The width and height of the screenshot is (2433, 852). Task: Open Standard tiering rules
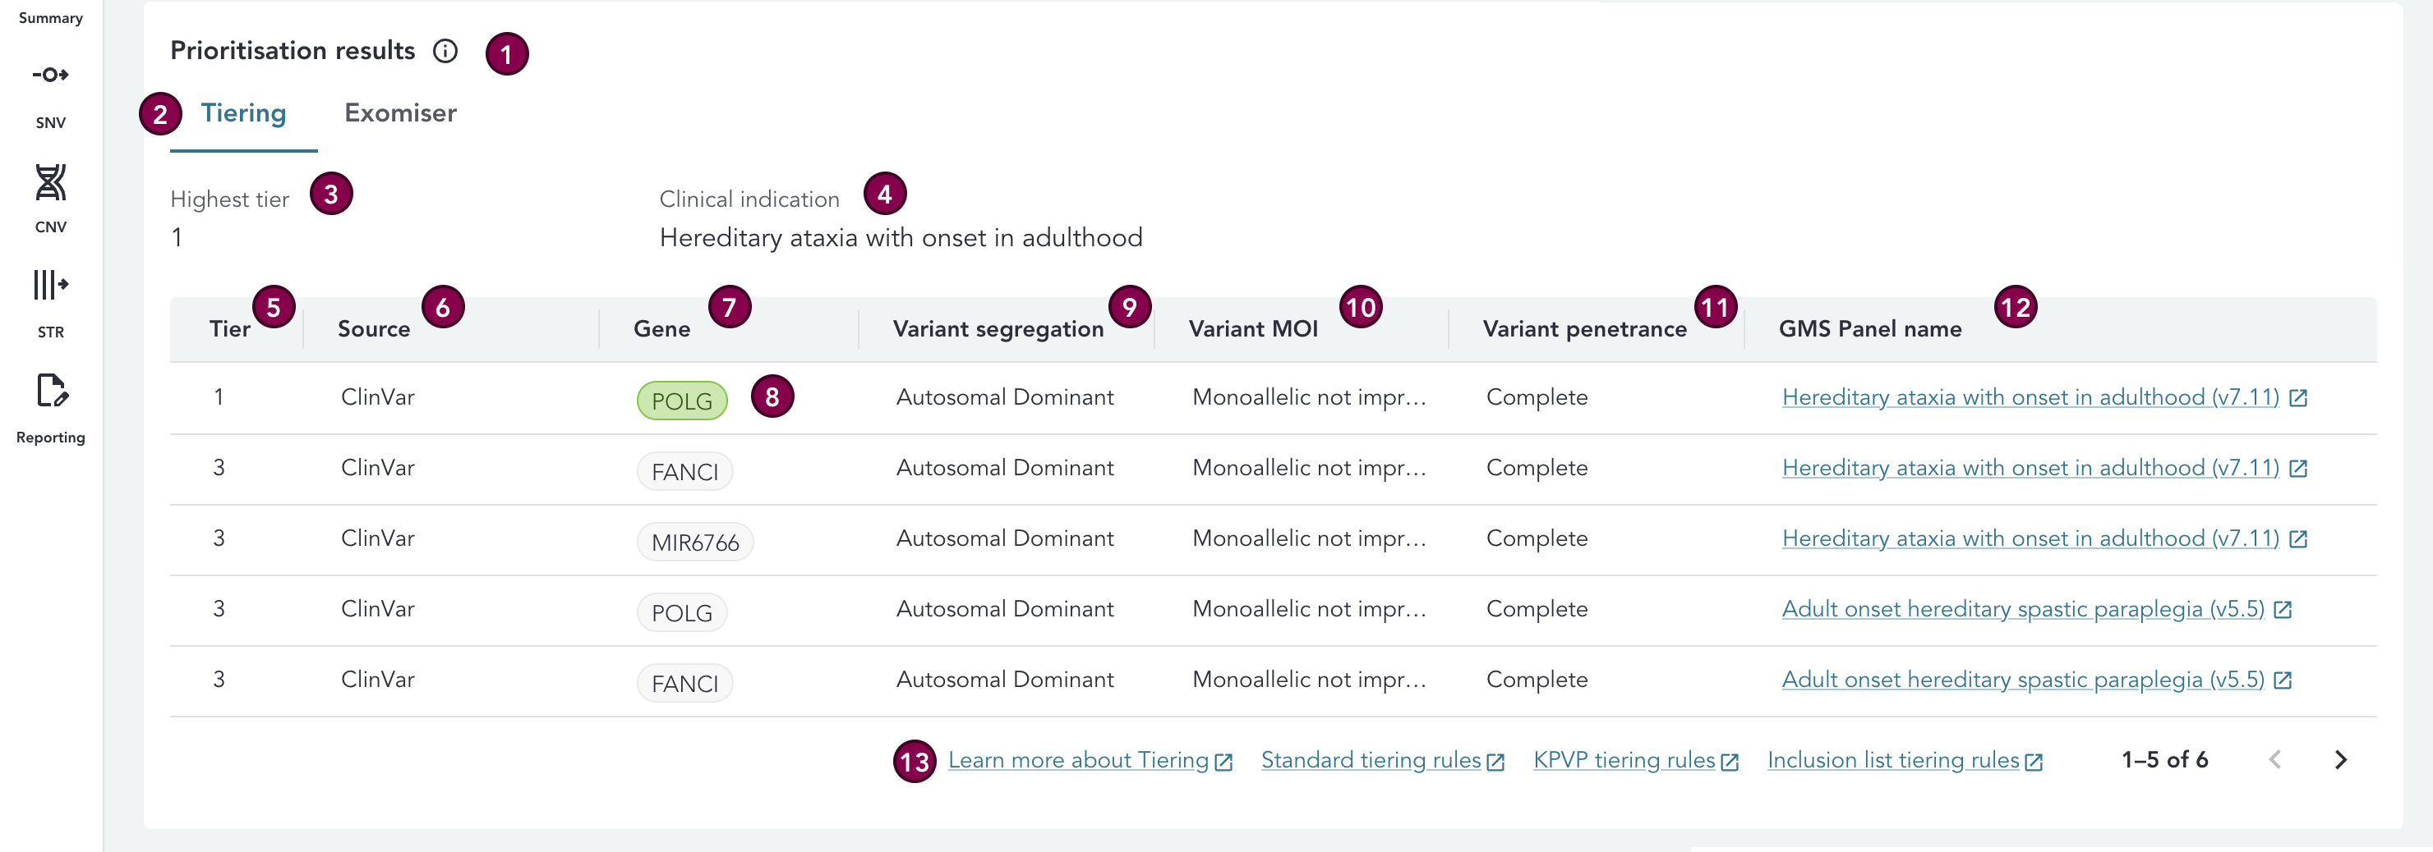click(1371, 760)
